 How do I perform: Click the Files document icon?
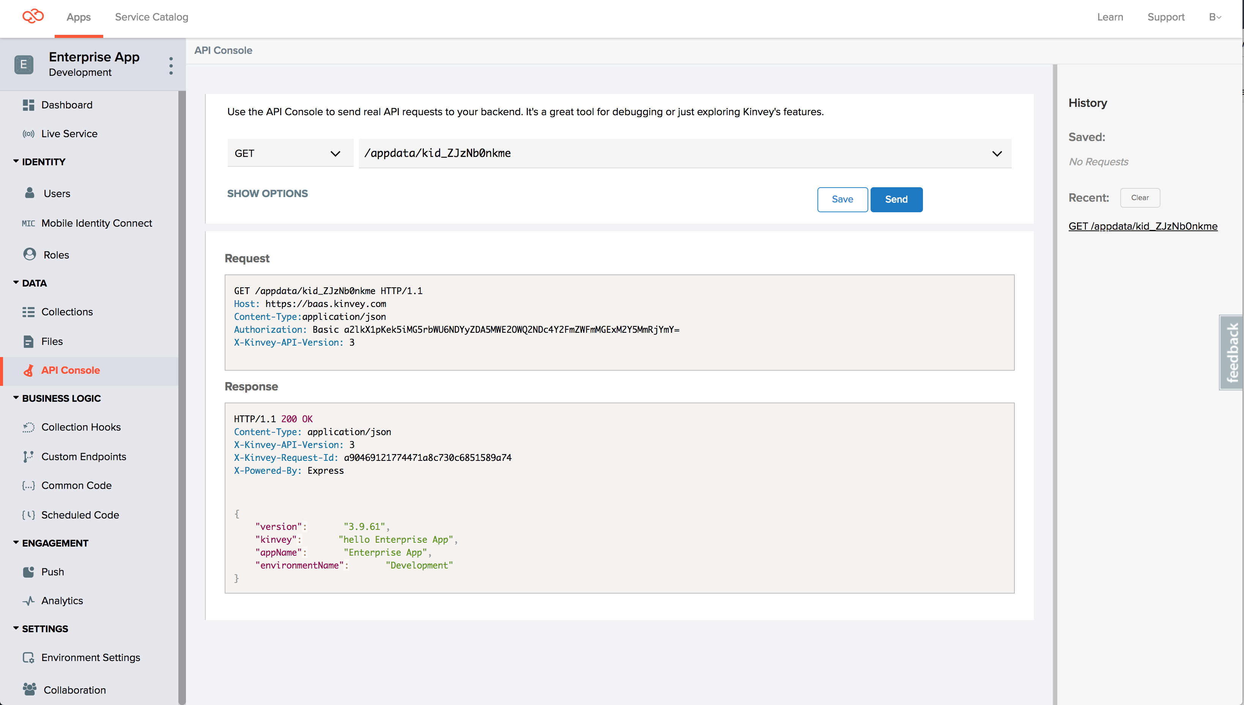point(28,342)
